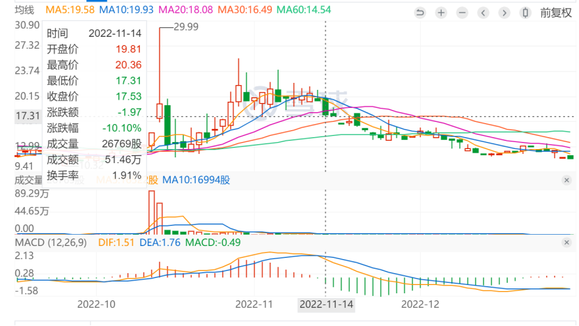Open the 前复权 adjustment dropdown
Image resolution: width=579 pixels, height=326 pixels.
coord(555,13)
